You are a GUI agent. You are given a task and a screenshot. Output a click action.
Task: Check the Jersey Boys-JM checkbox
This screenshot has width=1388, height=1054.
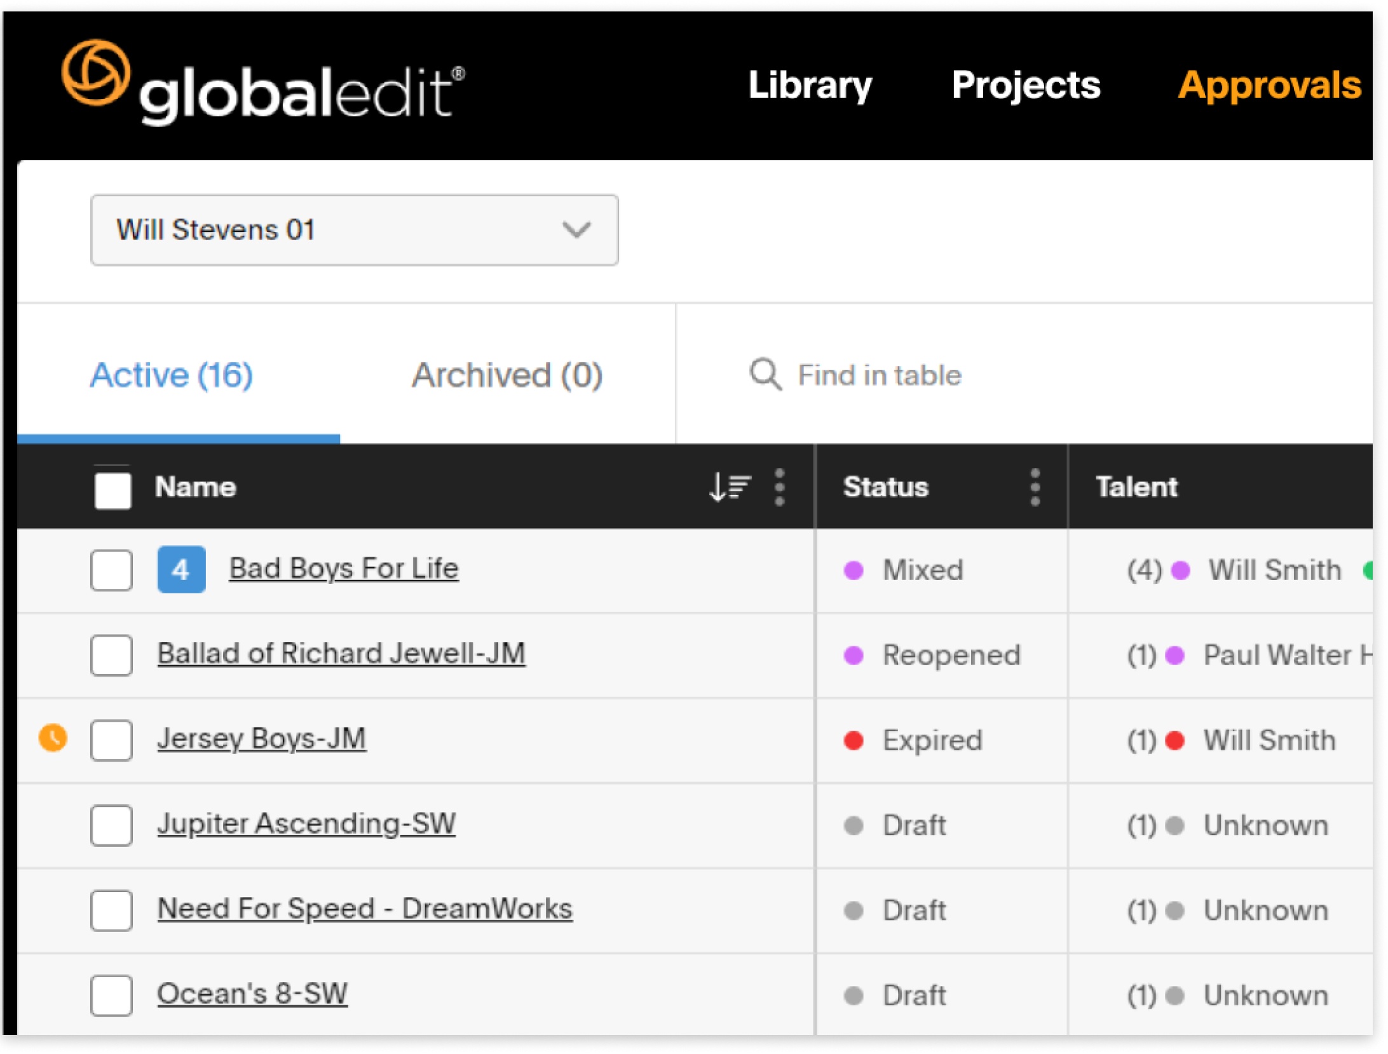coord(111,740)
